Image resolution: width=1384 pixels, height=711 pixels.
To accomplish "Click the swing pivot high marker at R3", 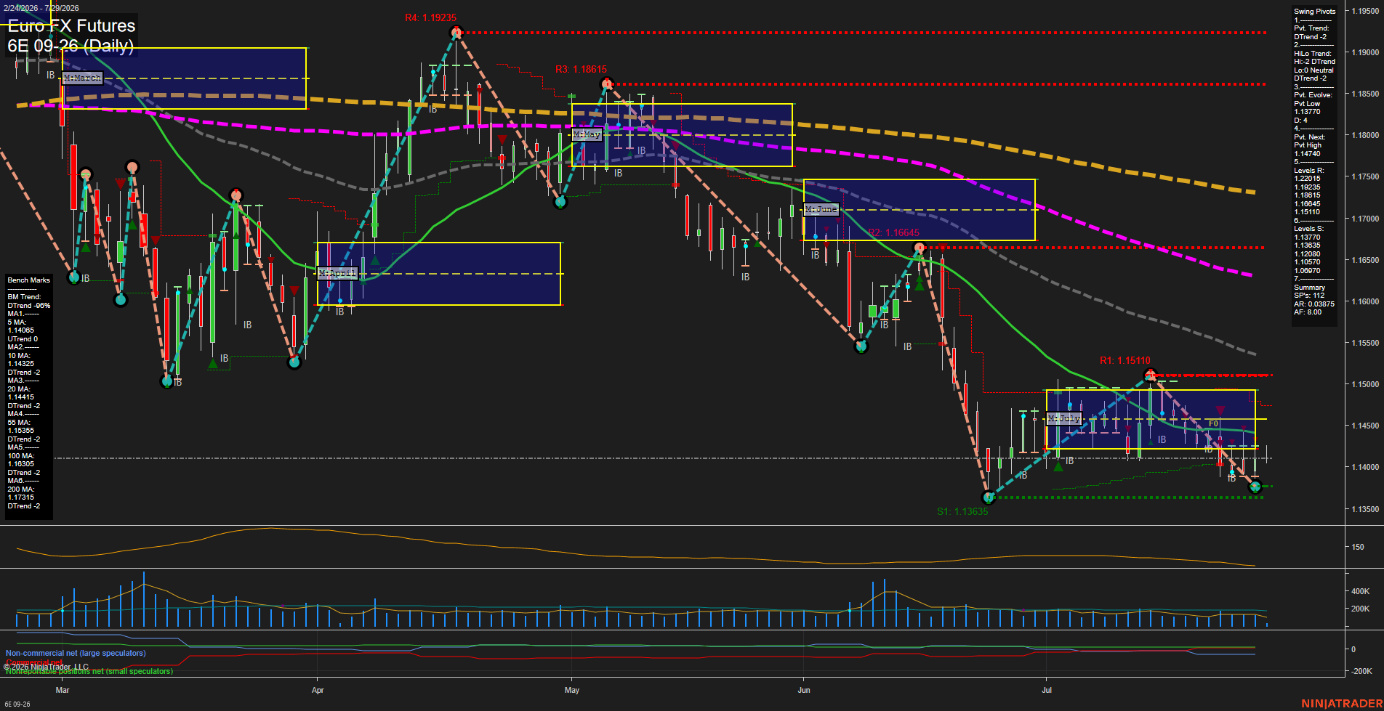I will 607,84.
